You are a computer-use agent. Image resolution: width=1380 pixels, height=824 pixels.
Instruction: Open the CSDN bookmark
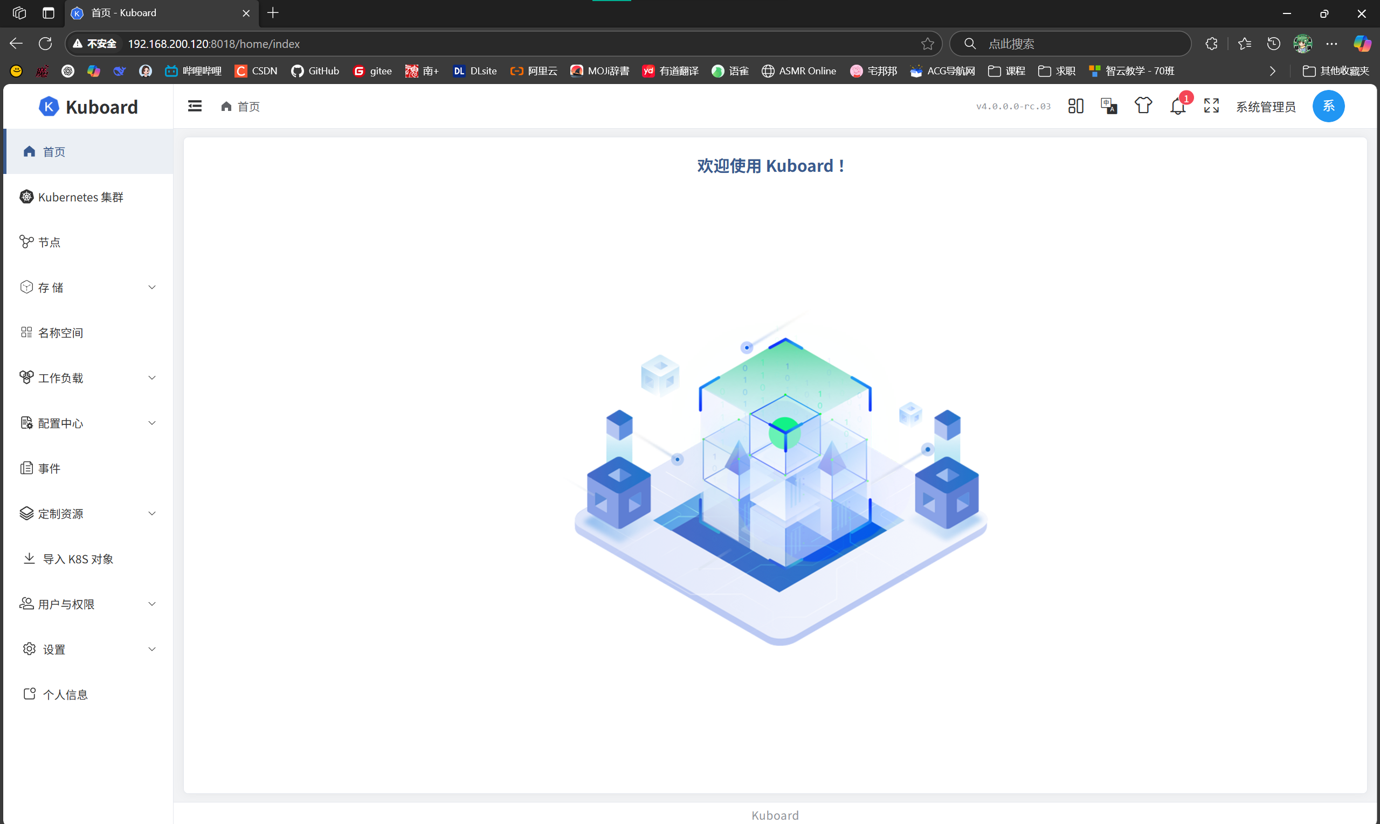coord(256,71)
